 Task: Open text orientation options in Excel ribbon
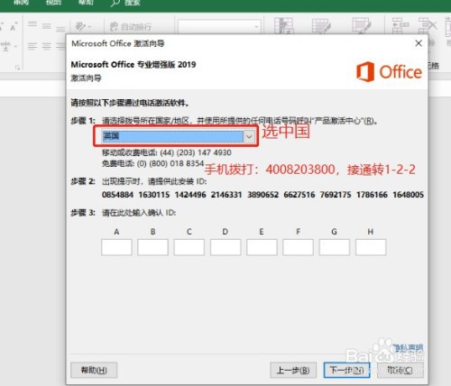82,26
